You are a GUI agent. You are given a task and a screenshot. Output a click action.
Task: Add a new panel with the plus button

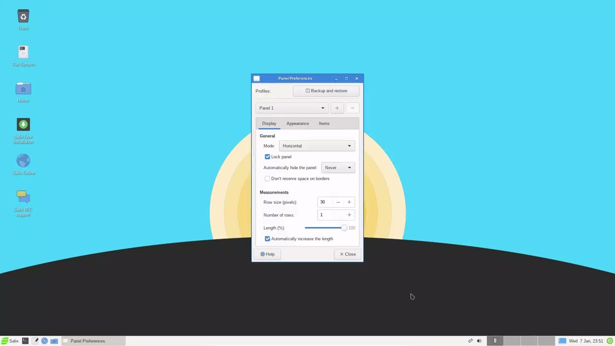point(337,108)
